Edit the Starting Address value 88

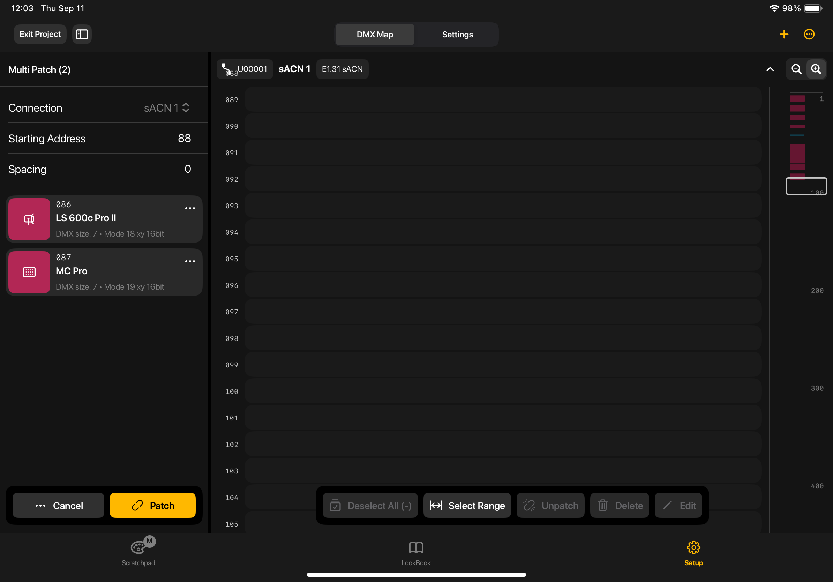point(184,138)
